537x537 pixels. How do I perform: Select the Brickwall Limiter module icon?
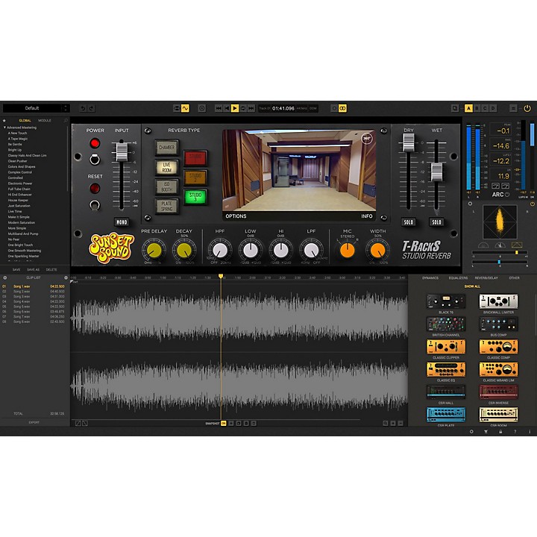point(499,303)
